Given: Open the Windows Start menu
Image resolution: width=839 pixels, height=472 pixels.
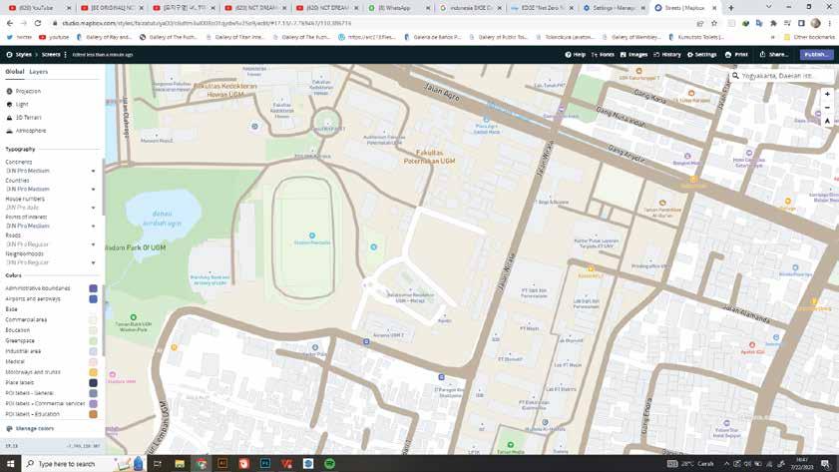Looking at the screenshot, I should 11,463.
